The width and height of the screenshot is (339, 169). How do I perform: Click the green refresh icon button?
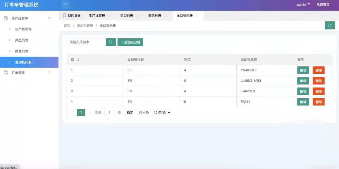click(x=330, y=26)
